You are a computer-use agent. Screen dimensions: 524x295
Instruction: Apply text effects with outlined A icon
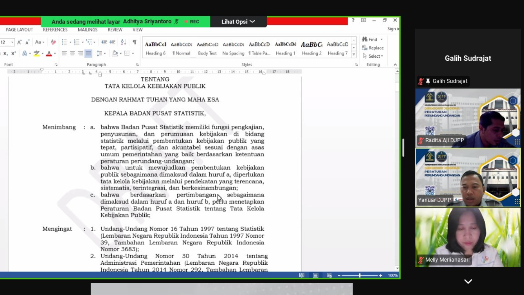tap(25, 53)
